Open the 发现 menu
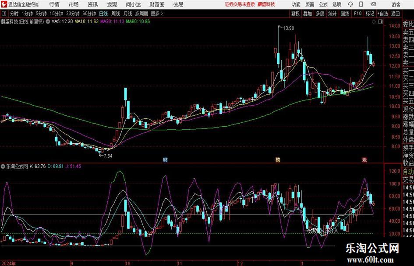The image size is (414, 266). [112, 4]
